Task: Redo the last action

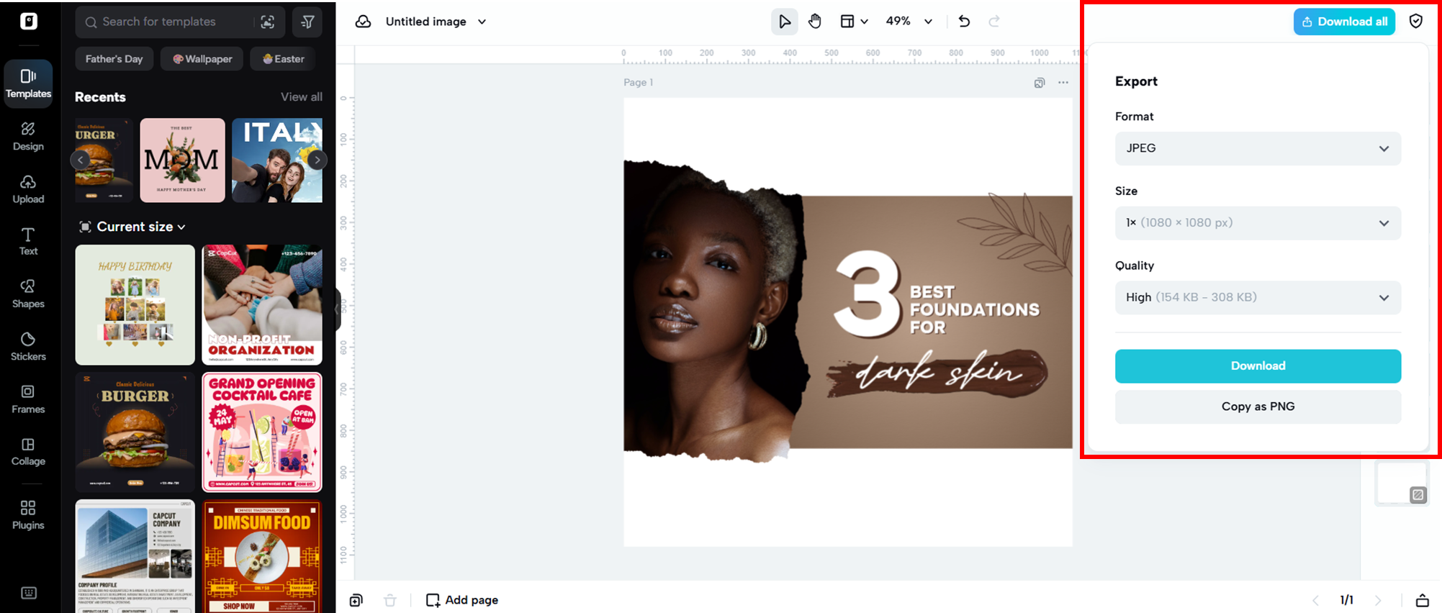Action: pos(994,22)
